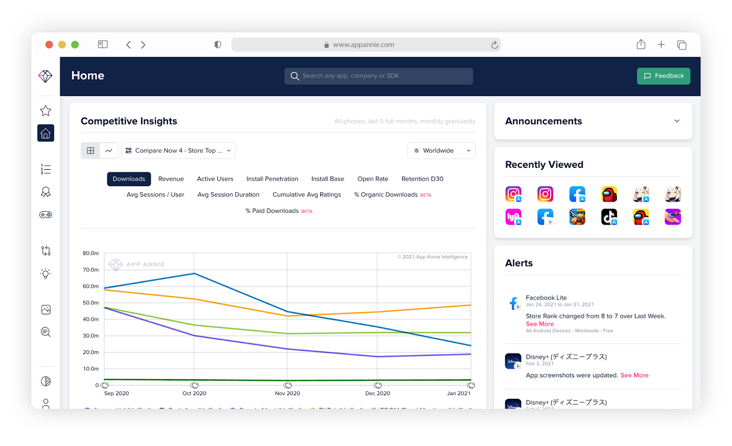
Task: Click the green Feedback button
Action: click(663, 76)
